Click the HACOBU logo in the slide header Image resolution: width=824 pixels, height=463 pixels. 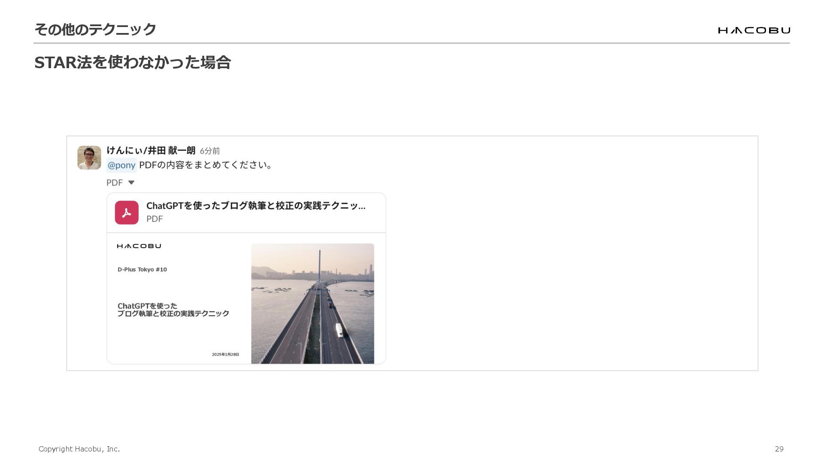754,30
